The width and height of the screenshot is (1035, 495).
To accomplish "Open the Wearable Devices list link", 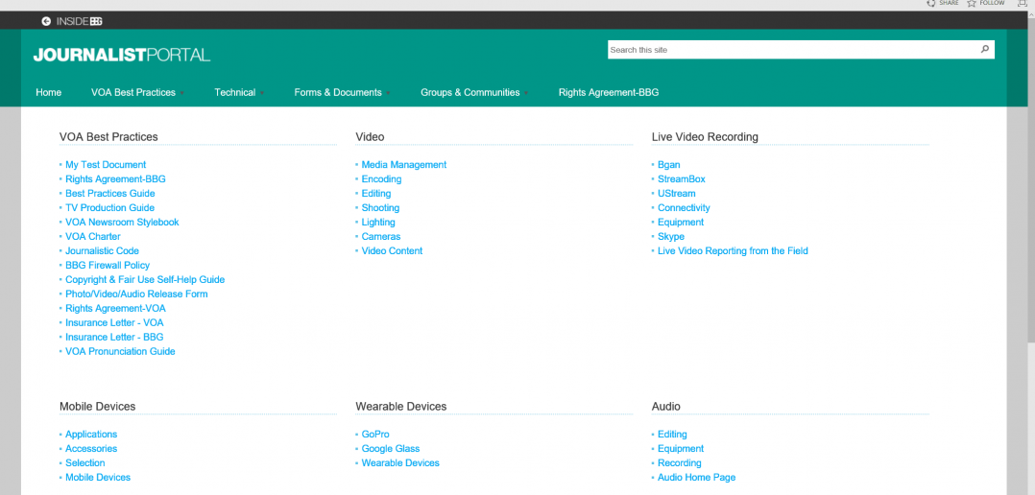I will coord(400,463).
